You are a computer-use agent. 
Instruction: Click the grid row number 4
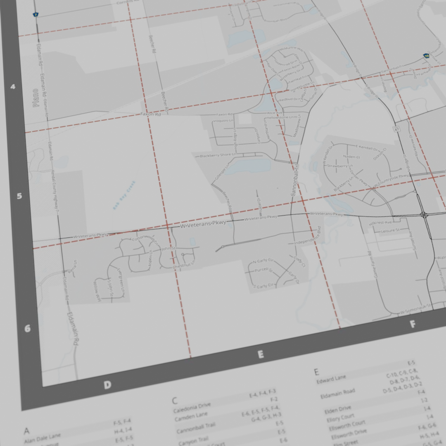coord(13,87)
